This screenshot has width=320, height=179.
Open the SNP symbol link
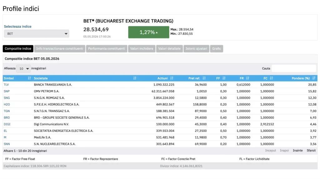point(7,91)
